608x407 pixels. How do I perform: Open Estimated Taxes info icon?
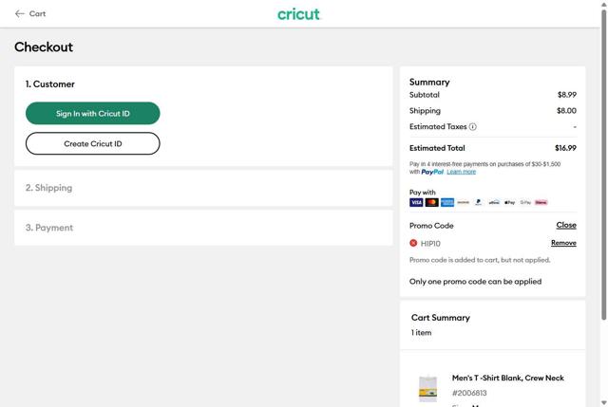click(473, 127)
